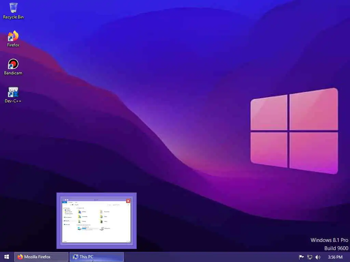Image resolution: width=350 pixels, height=262 pixels.
Task: Open the This PC window preview thumbnail
Action: (x=96, y=221)
